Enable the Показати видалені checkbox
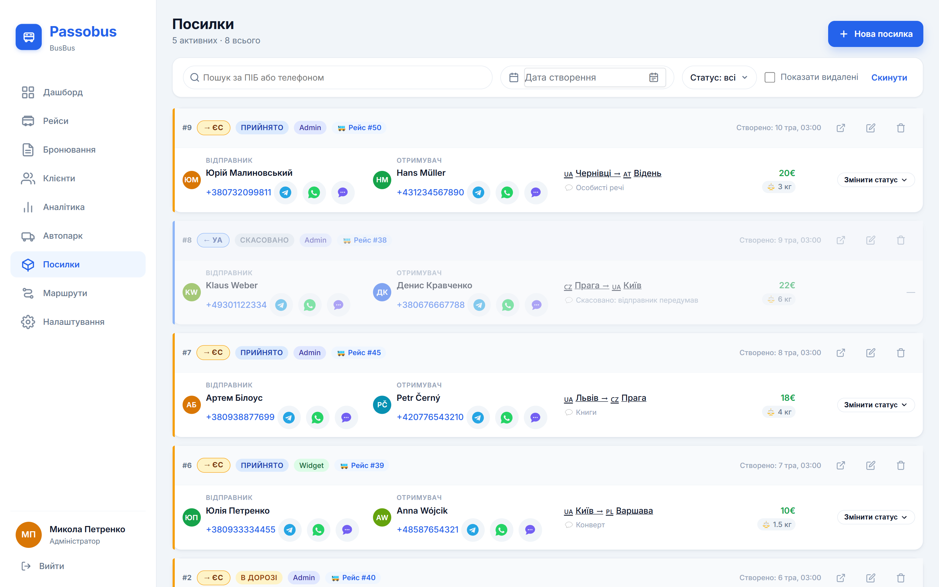The width and height of the screenshot is (939, 587). [769, 77]
